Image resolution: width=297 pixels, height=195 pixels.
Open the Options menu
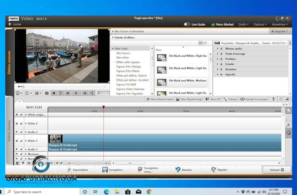click(x=260, y=24)
